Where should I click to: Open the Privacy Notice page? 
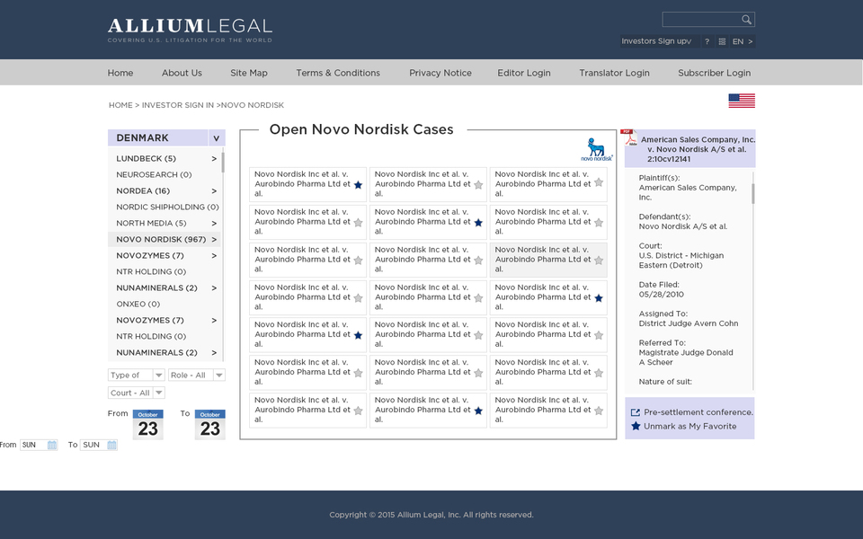440,73
